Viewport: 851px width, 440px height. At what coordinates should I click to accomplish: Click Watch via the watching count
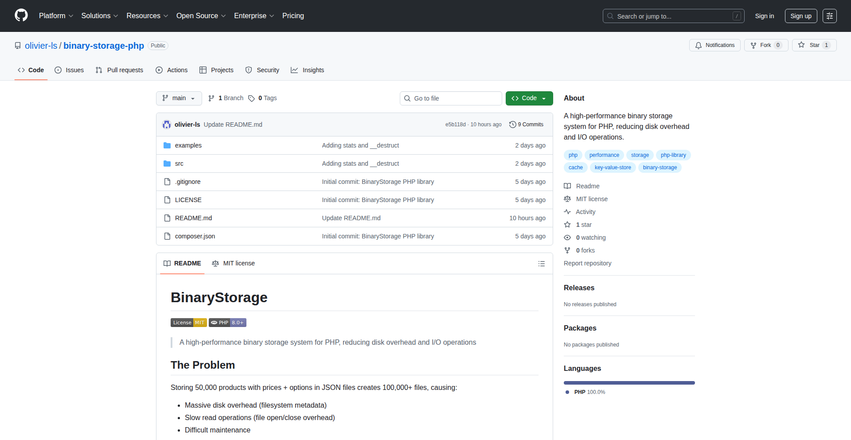pos(589,237)
